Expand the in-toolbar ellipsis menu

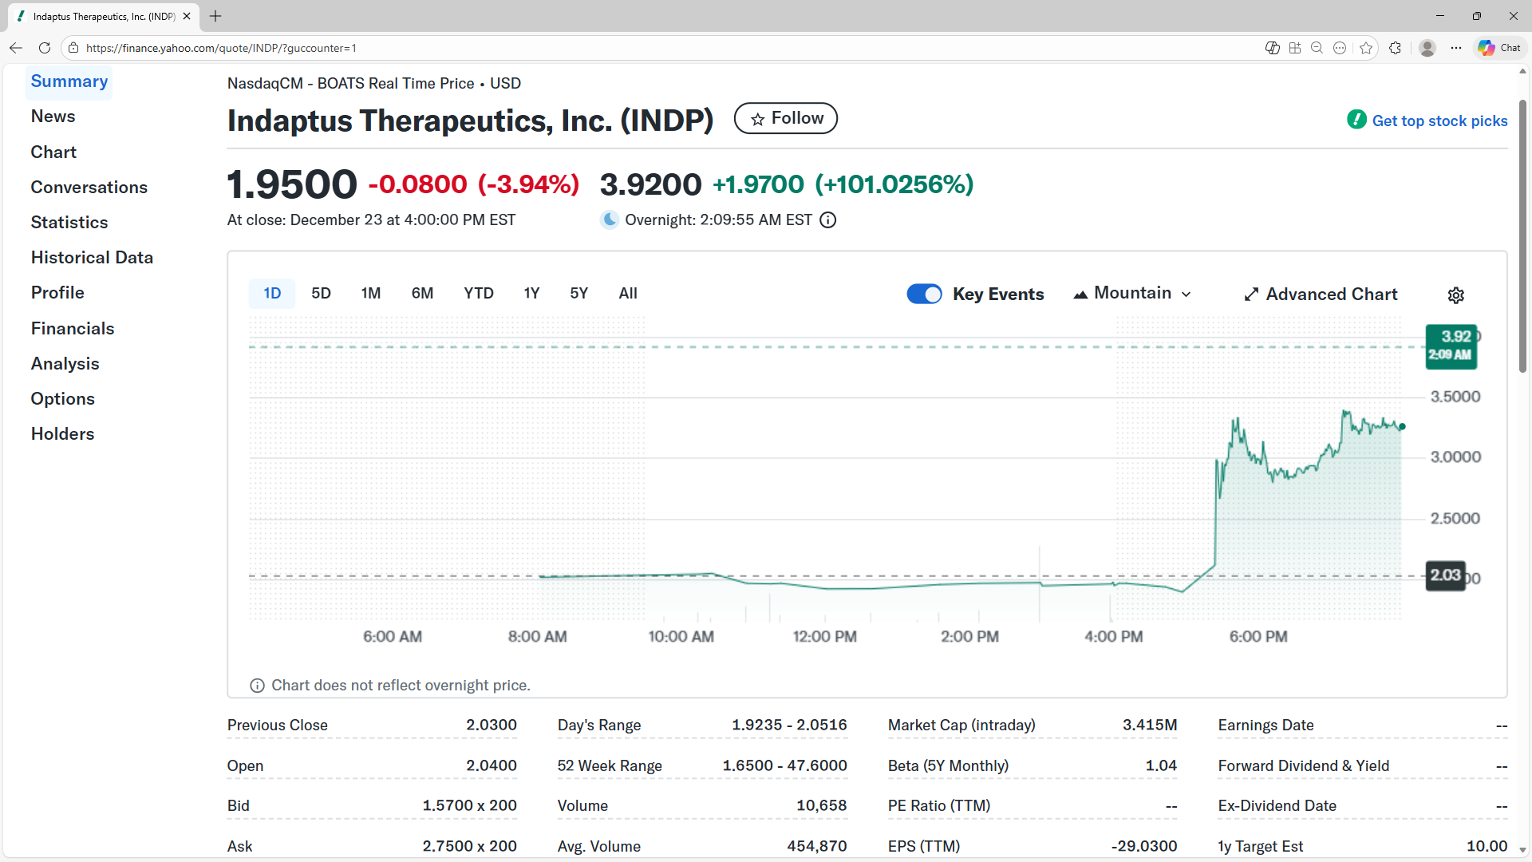[1340, 48]
